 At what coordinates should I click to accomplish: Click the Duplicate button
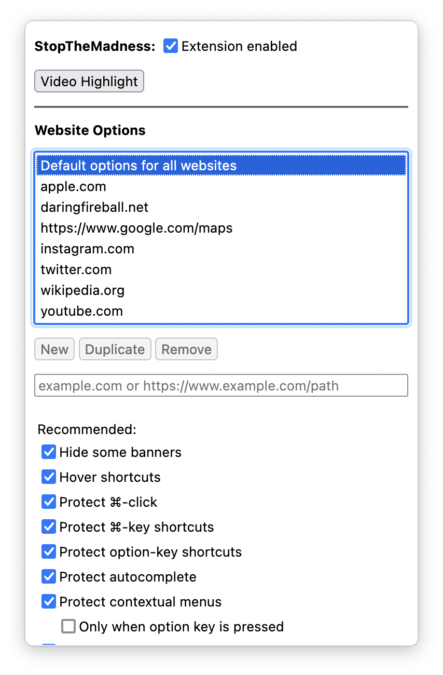tap(115, 349)
